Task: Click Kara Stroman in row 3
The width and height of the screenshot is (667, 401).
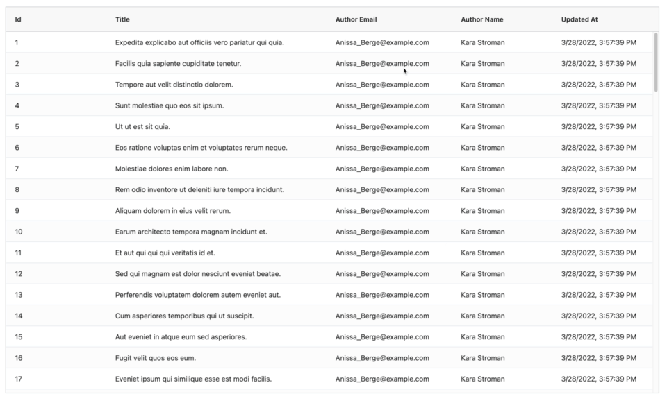Action: click(483, 85)
